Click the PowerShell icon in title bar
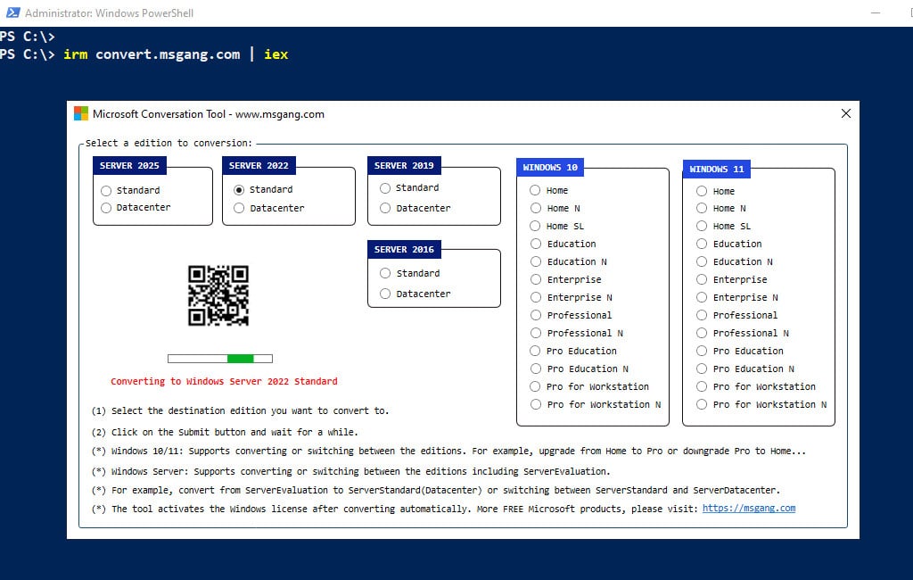Viewport: 913px width, 580px height. [x=12, y=12]
